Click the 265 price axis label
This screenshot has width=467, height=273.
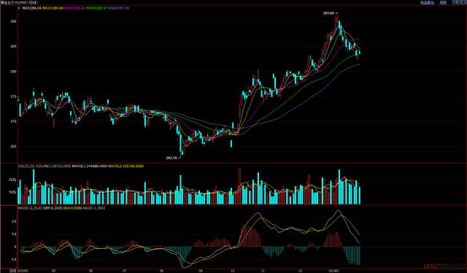click(14, 146)
